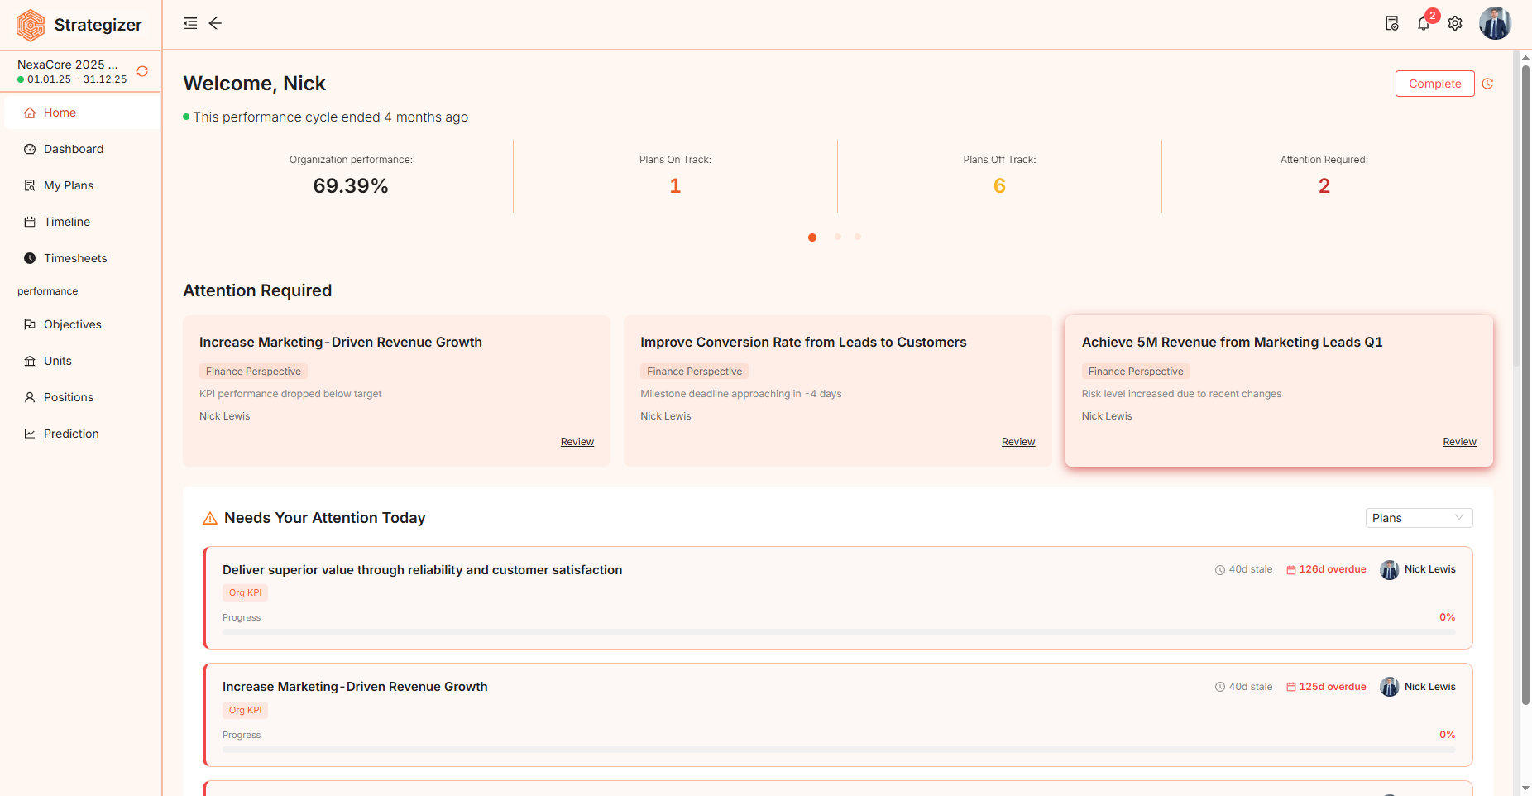Click the Attention Required value 2

[1324, 186]
